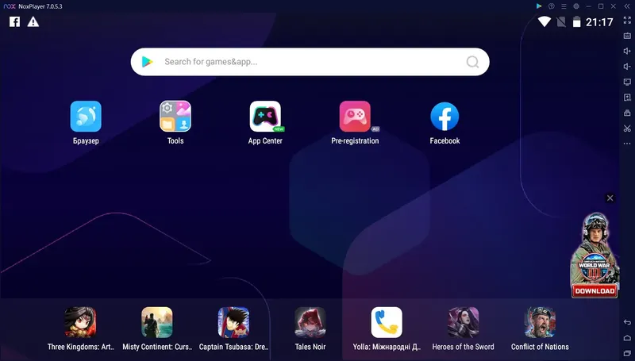Open Android recent apps button
This screenshot has height=361, width=635.
[627, 353]
